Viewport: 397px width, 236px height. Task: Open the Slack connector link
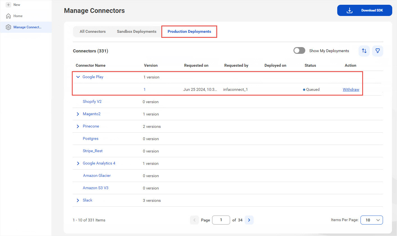[x=88, y=200]
